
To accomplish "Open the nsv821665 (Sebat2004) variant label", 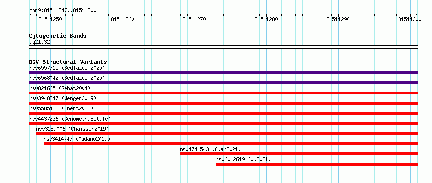I will [x=60, y=88].
